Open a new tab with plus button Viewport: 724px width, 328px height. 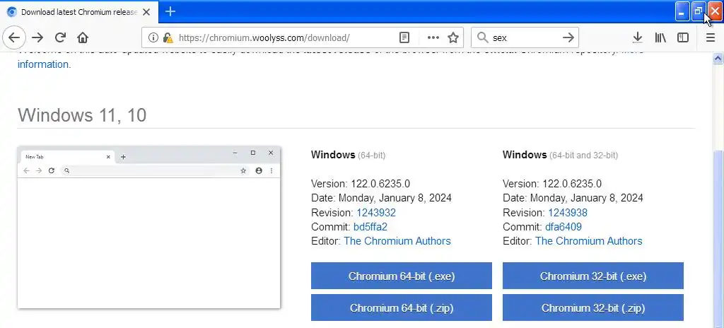[x=170, y=11]
